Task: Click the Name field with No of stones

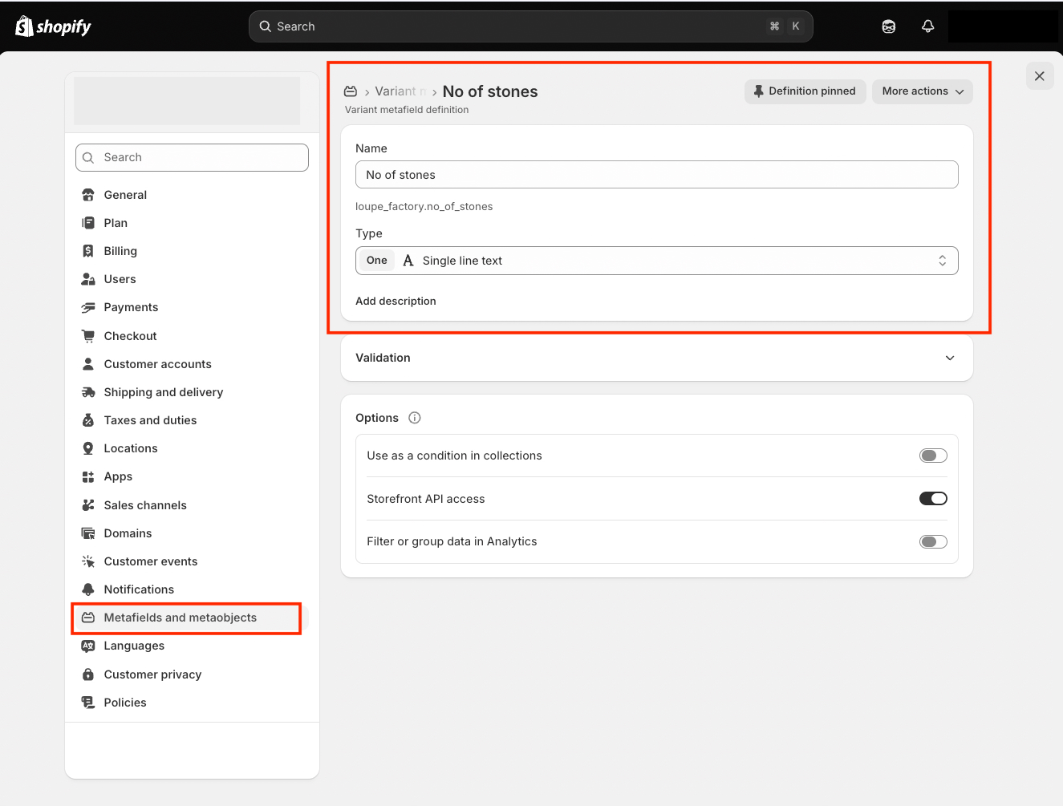Action: [656, 175]
